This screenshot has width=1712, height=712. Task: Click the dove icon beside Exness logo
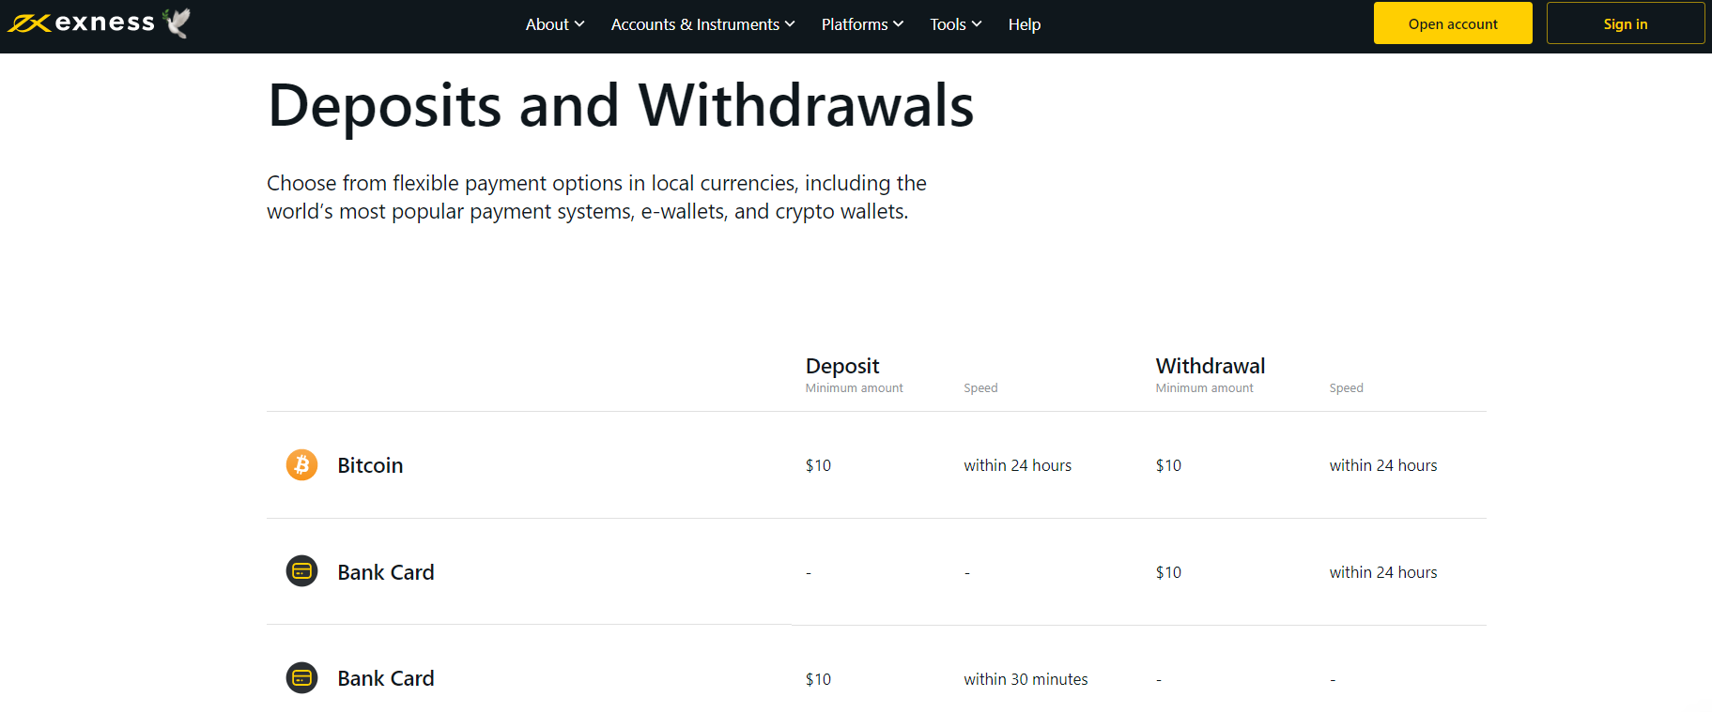177,23
